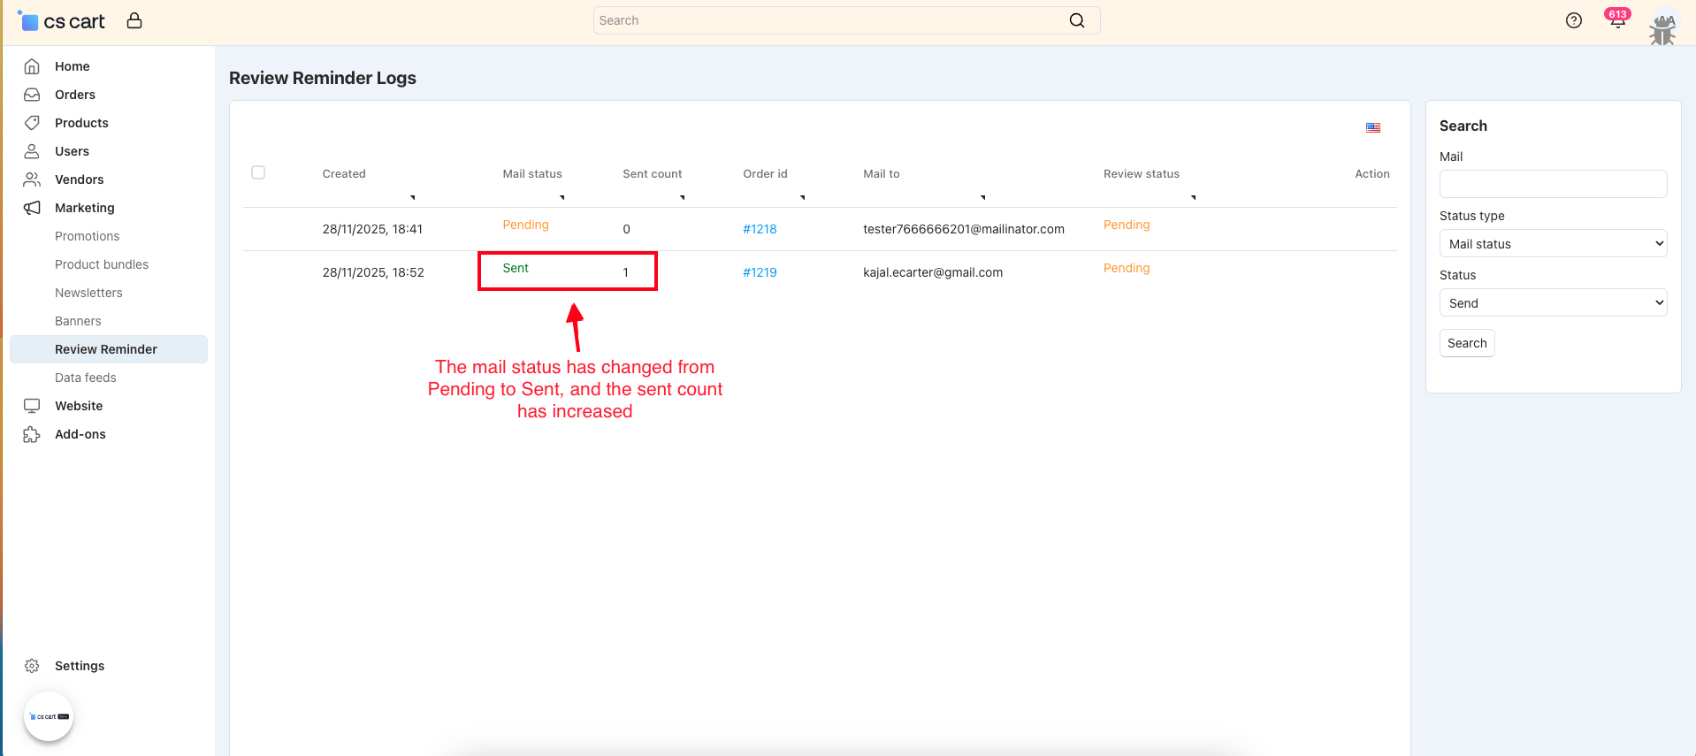Click the language flag icon

click(x=1372, y=128)
